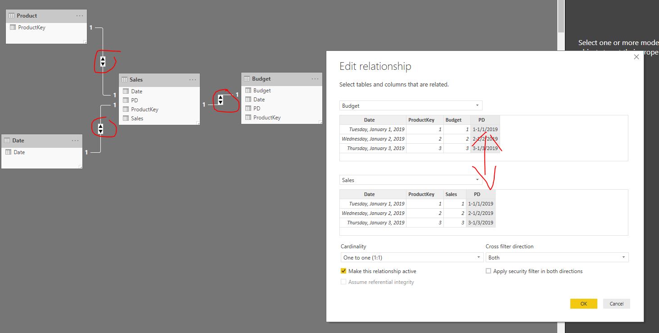This screenshot has height=333, width=659.
Task: Select the Date column header in Budget preview
Action: point(373,120)
